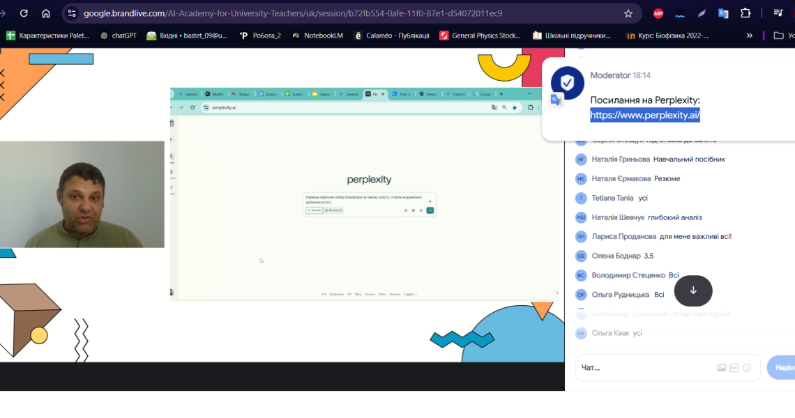Open the browser Extensions puzzle menu
This screenshot has width=795, height=418.
point(745,14)
